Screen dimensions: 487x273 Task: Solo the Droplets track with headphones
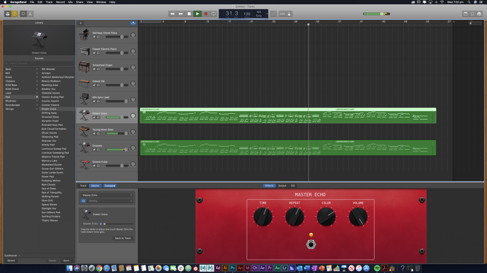coord(98,150)
